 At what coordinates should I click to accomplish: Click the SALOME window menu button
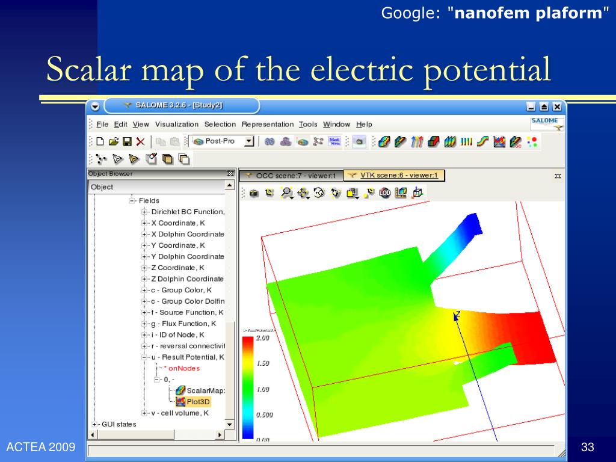tap(95, 106)
